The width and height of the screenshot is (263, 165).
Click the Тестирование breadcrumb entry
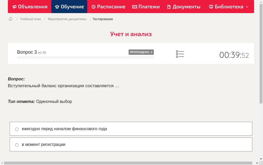pyautogui.click(x=102, y=19)
